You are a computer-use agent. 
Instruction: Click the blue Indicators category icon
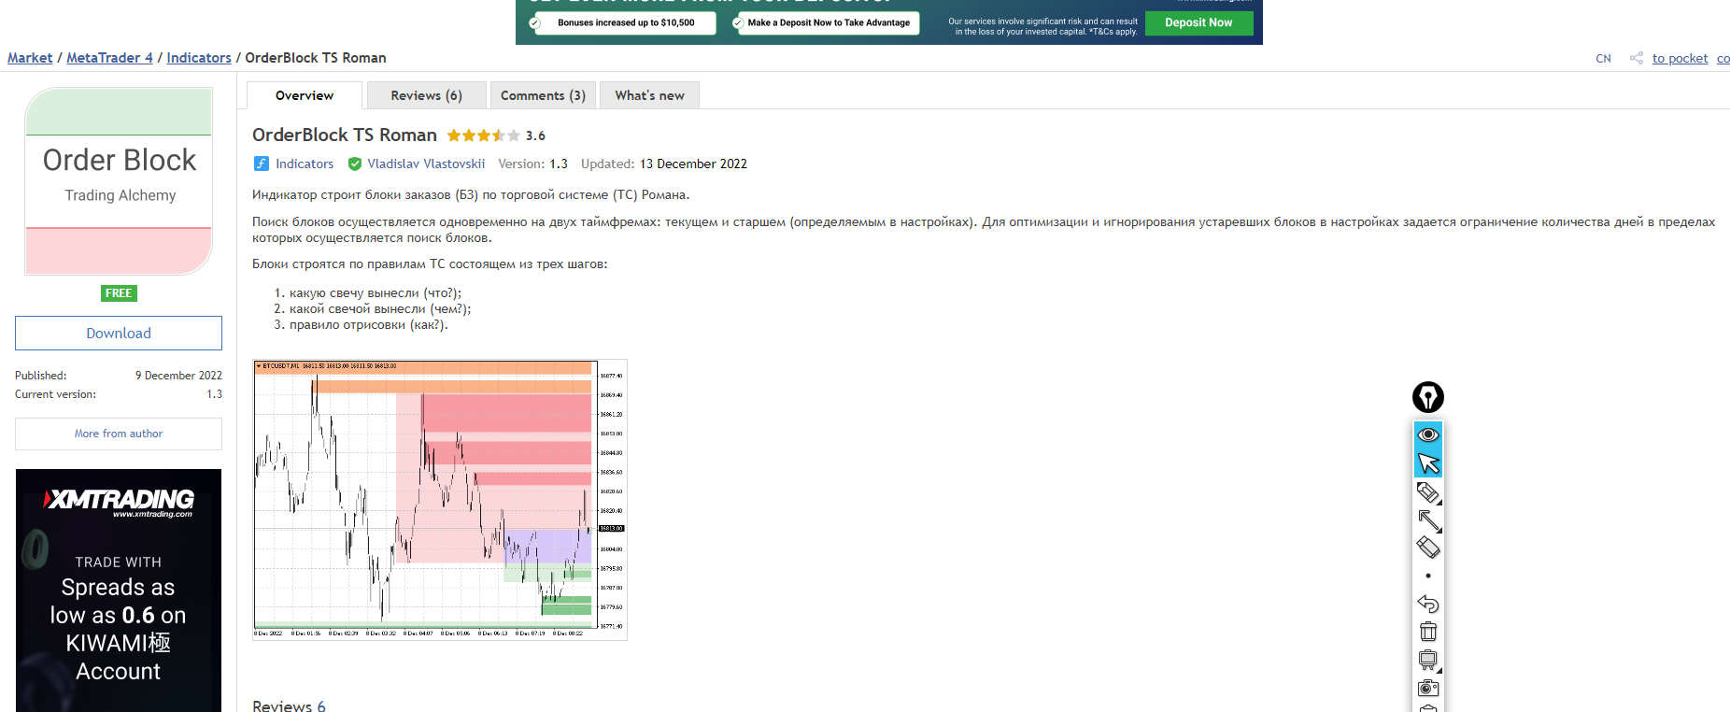pos(262,164)
